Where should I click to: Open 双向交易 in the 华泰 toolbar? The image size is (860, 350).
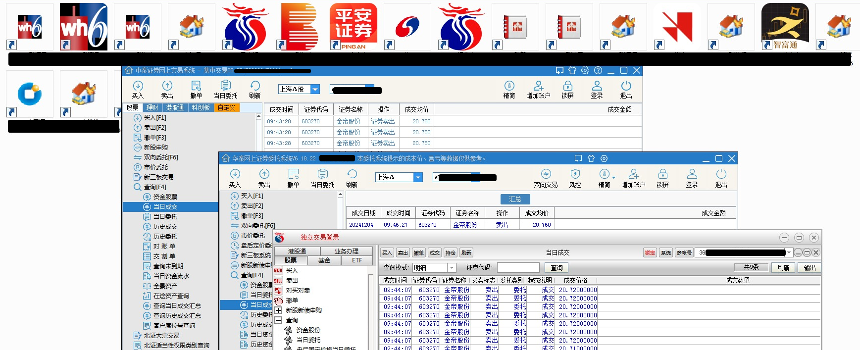click(546, 178)
